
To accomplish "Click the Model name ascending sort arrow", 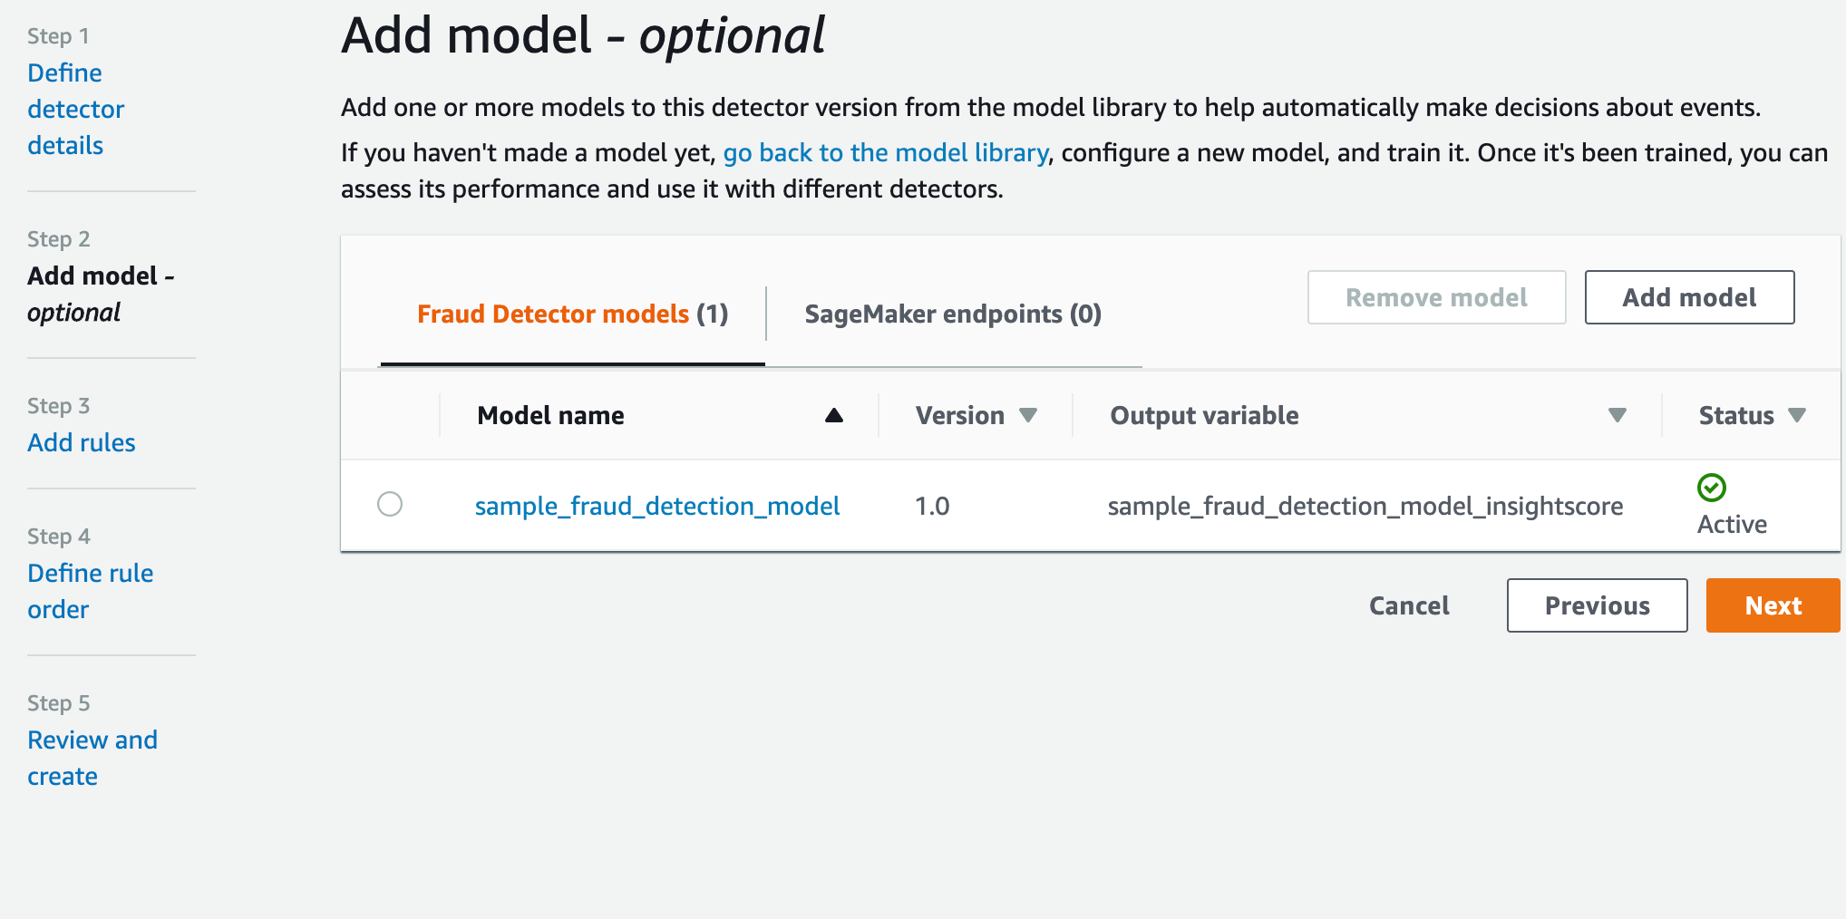I will (834, 415).
